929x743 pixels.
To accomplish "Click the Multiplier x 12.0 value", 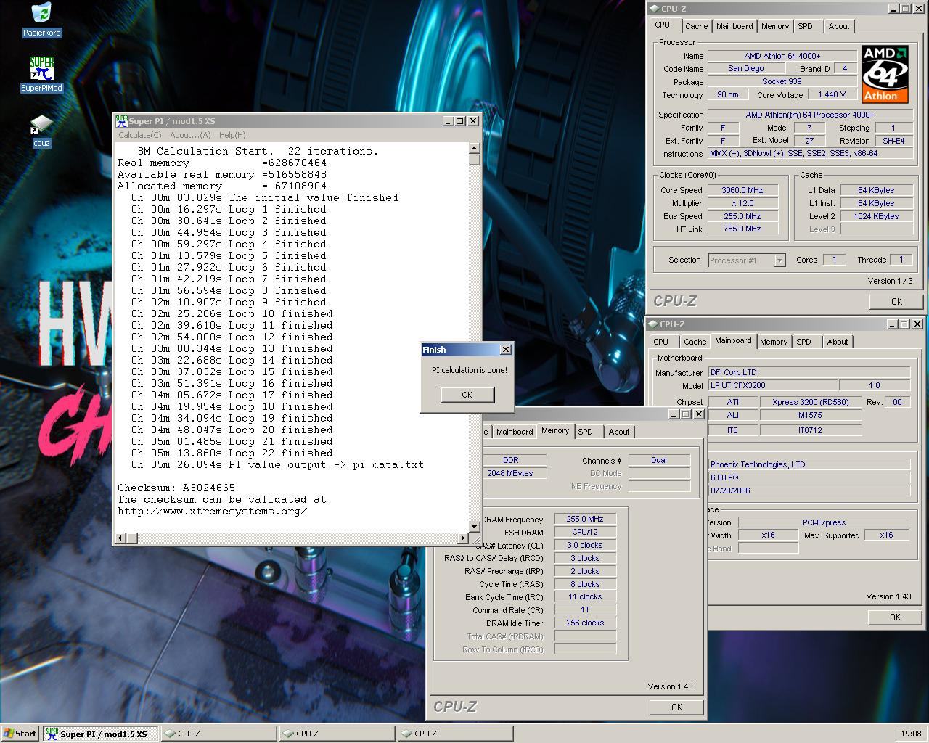I will point(742,203).
